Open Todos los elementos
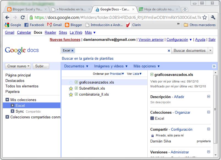 22,86
